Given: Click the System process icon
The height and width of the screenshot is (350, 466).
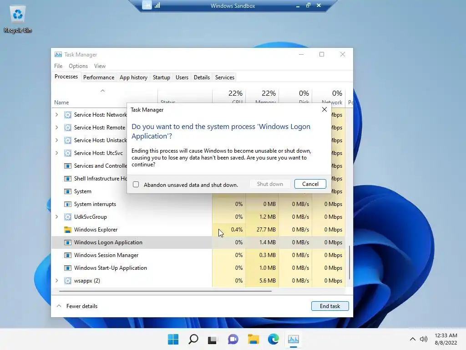Looking at the screenshot, I should pyautogui.click(x=68, y=191).
